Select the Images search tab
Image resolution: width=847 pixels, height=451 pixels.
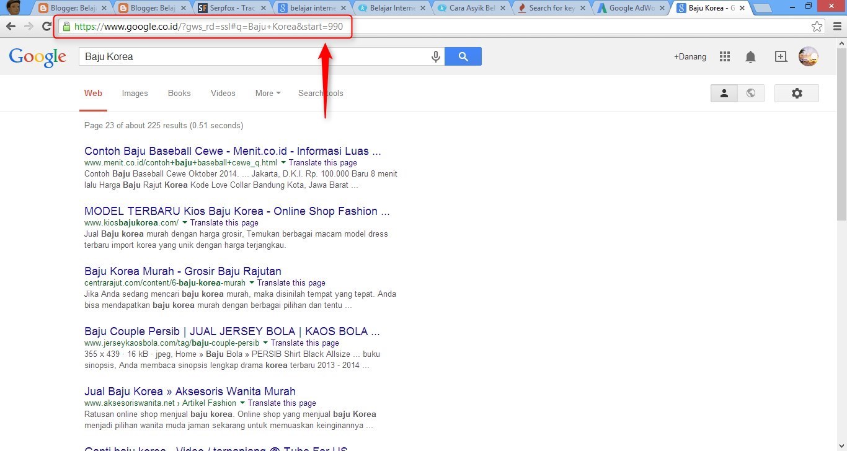(x=135, y=93)
